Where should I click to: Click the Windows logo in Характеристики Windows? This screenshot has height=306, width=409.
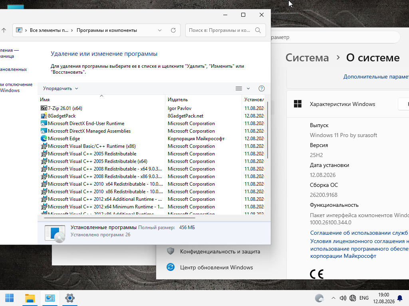coord(298,104)
